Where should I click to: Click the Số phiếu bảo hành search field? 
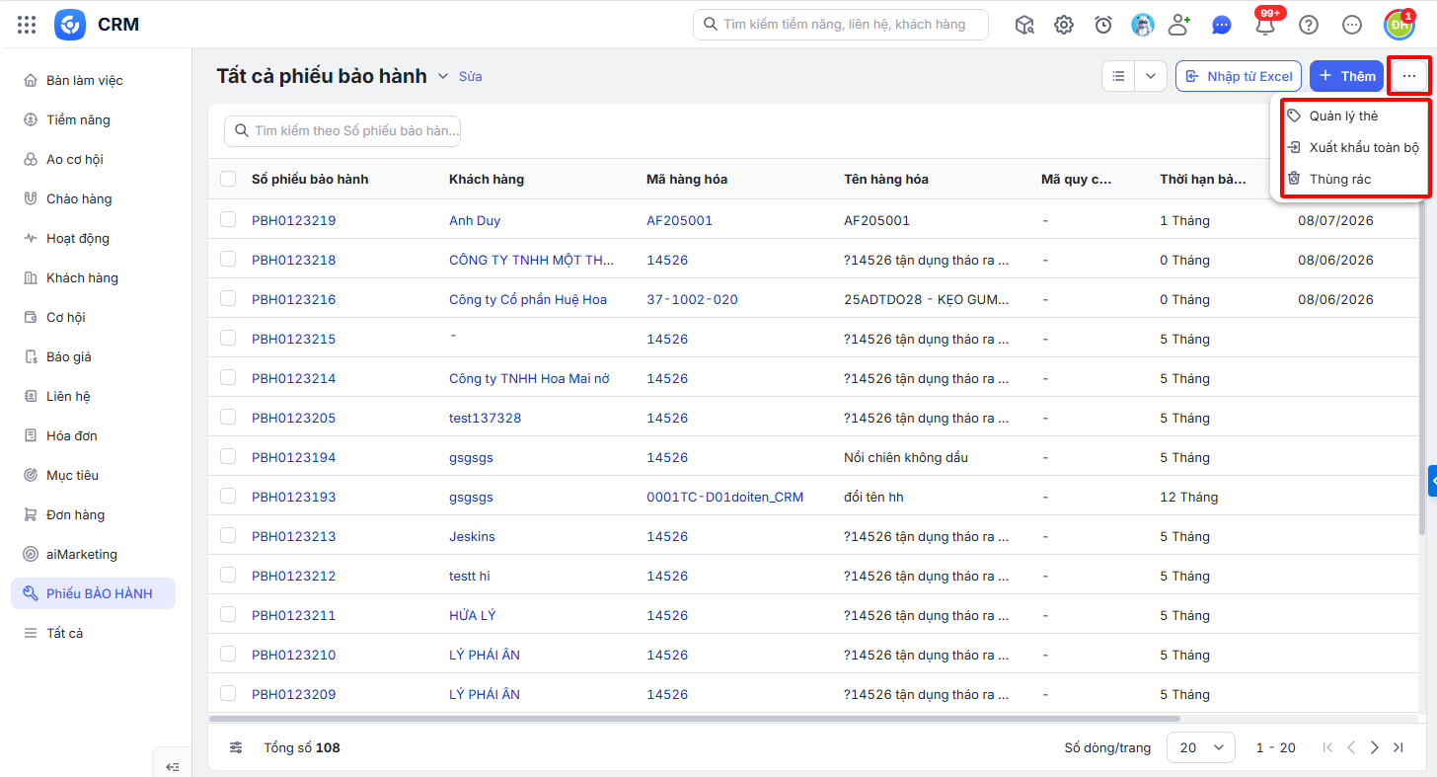coord(342,130)
